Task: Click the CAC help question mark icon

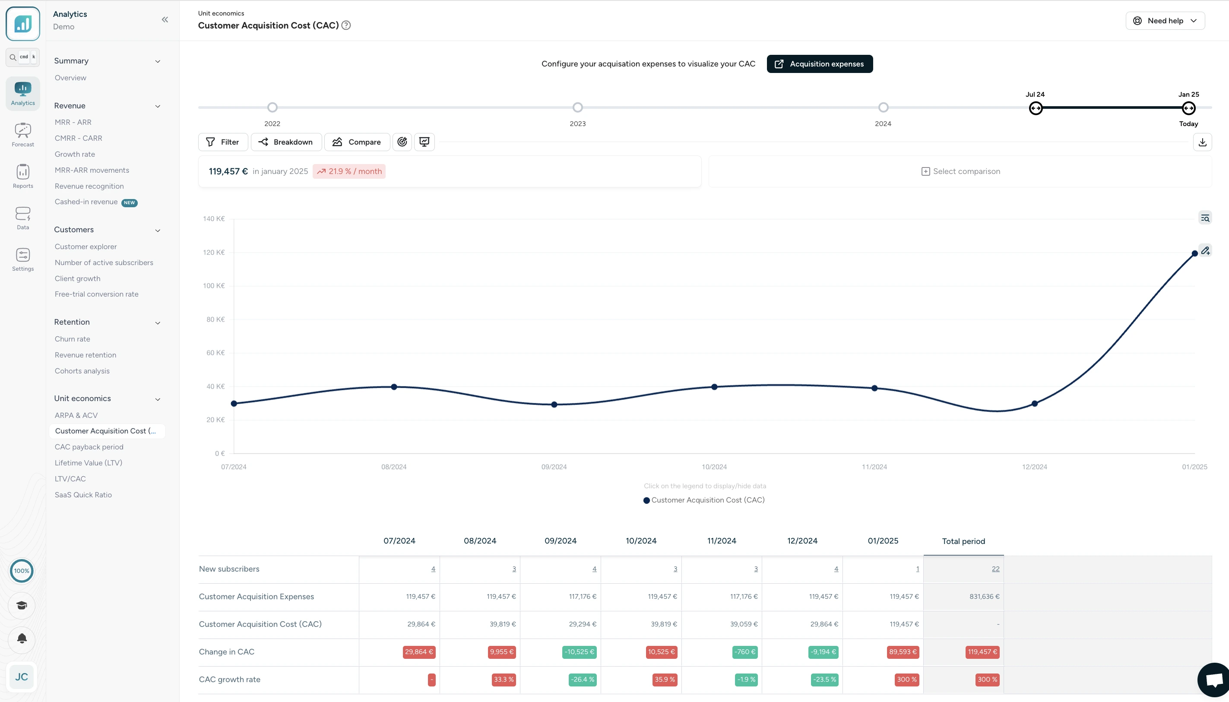Action: (346, 25)
